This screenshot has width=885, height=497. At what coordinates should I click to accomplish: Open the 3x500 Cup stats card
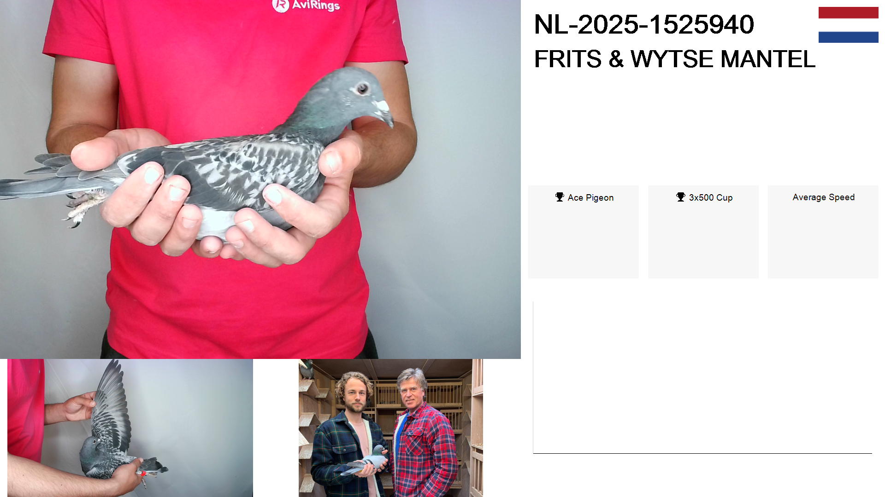point(703,232)
